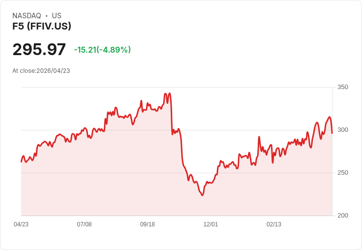Click the chart line's lowest trough

(202, 195)
